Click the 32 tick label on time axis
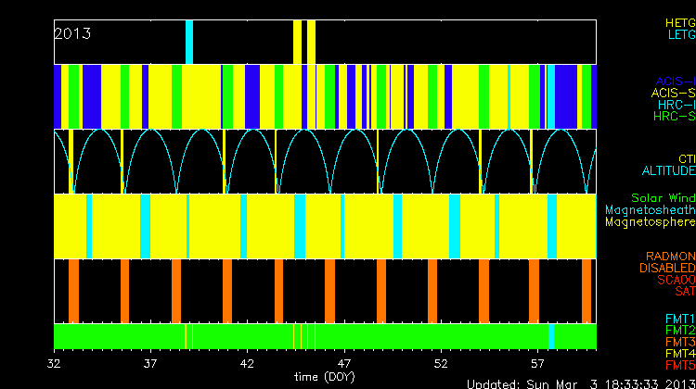This screenshot has height=389, width=696. coord(57,364)
